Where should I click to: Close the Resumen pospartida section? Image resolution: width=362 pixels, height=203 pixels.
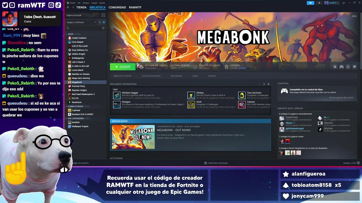(x=268, y=84)
